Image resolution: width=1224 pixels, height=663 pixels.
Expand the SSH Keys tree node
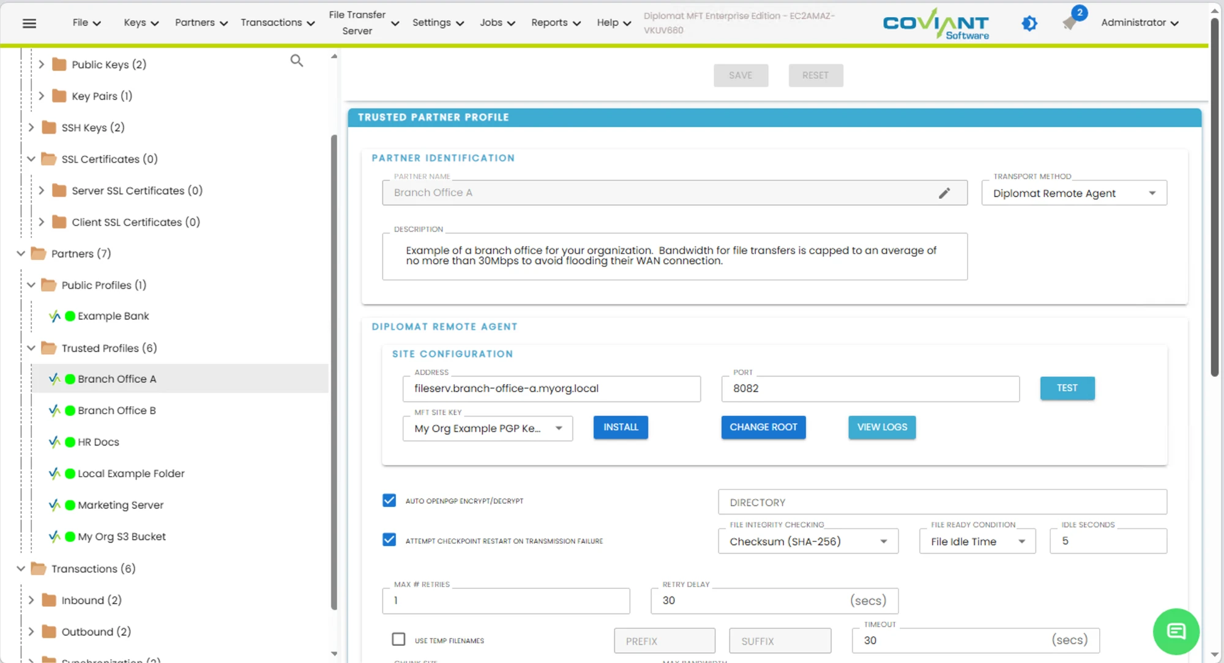(x=31, y=127)
